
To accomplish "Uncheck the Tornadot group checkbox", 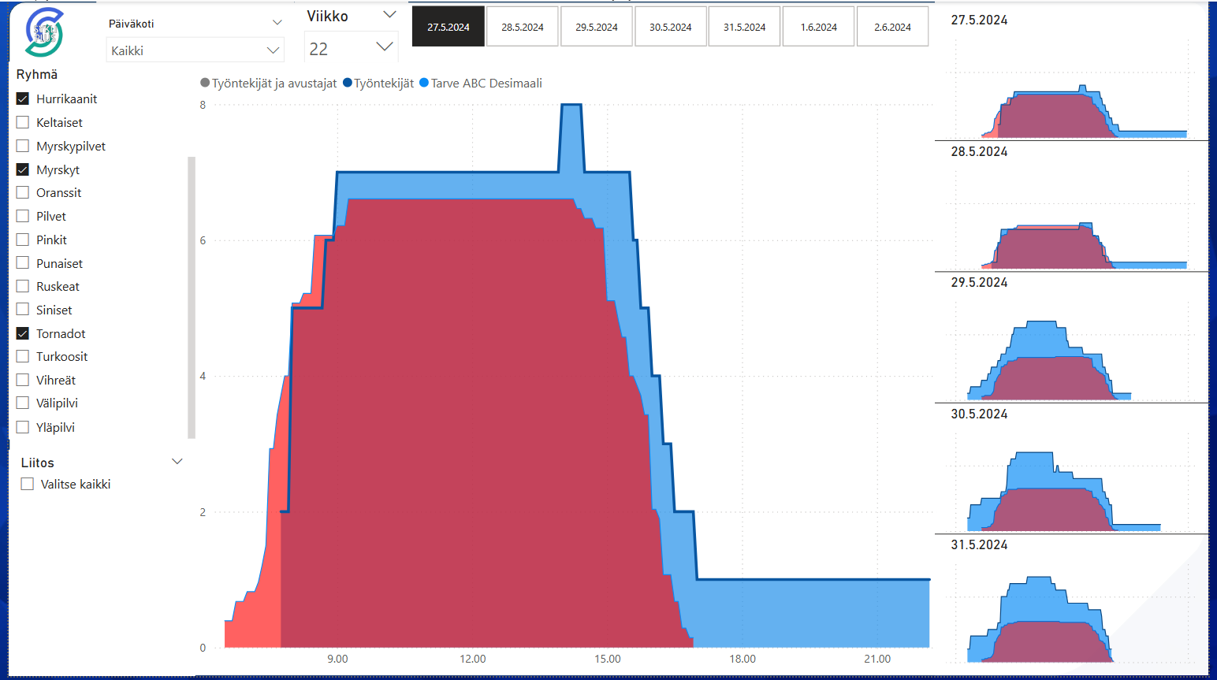I will pyautogui.click(x=23, y=334).
